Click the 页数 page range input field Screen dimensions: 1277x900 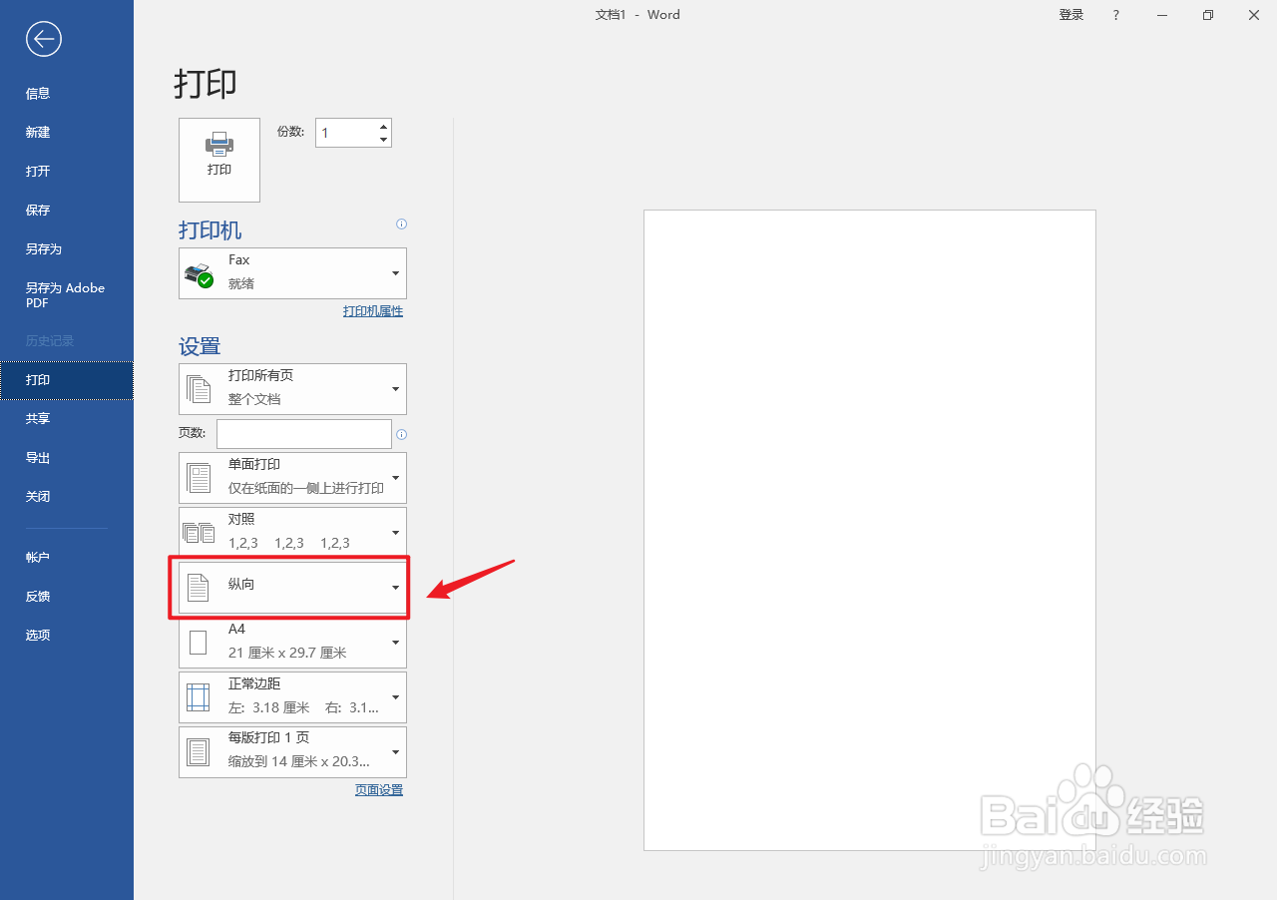tap(303, 433)
